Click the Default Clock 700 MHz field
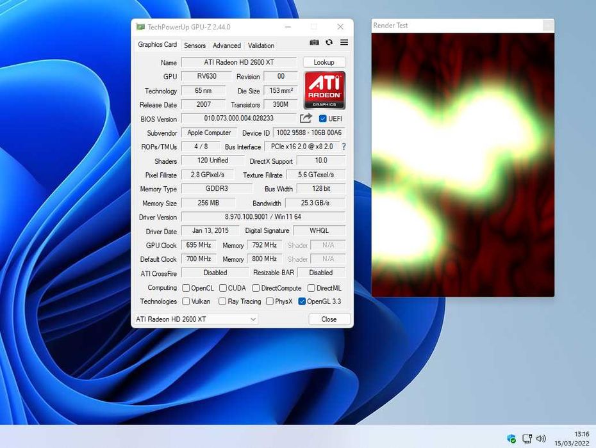This screenshot has height=448, width=596. 199,259
